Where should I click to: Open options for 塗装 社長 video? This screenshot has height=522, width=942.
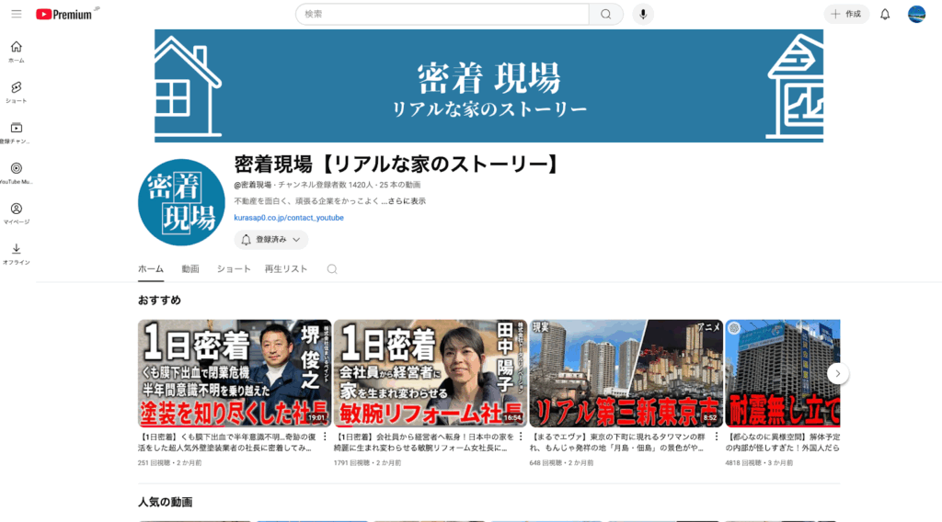[x=325, y=437]
